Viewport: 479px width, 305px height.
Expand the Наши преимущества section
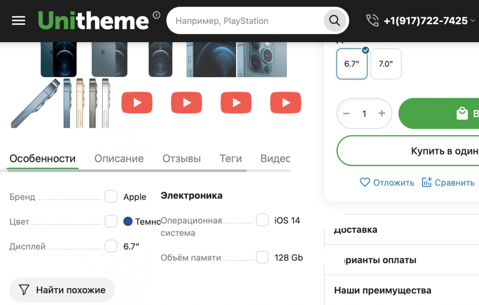pos(382,290)
